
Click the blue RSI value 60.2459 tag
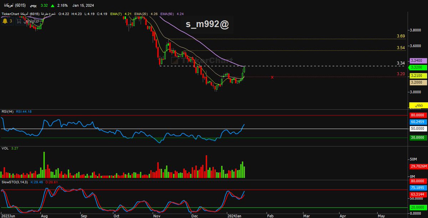coord(418,122)
